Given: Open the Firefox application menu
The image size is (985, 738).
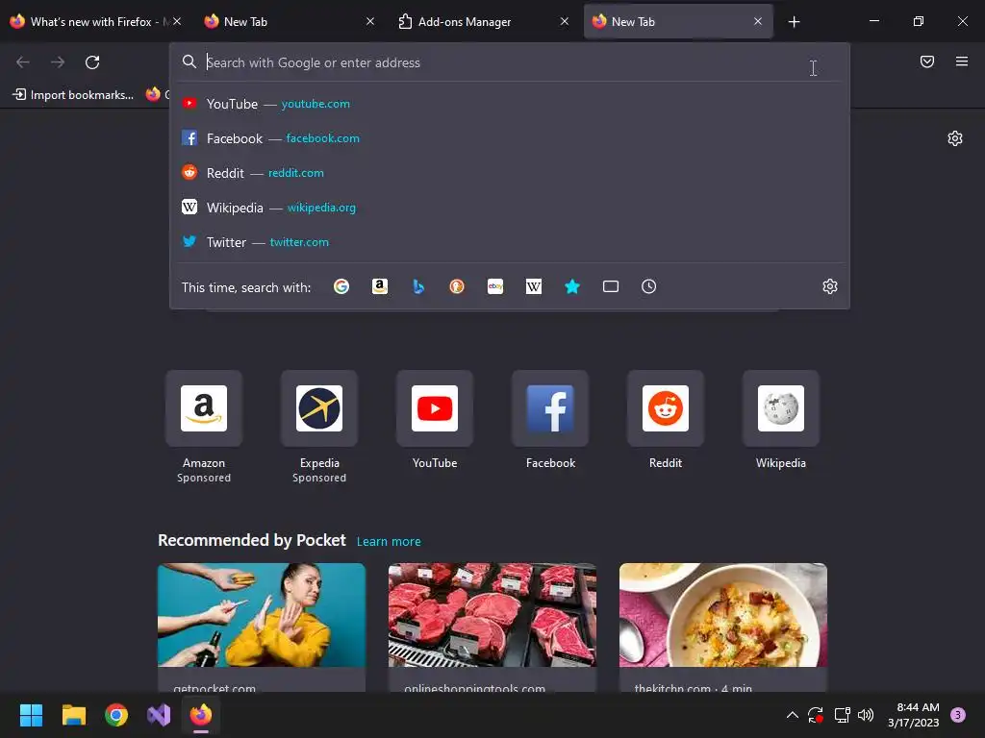Looking at the screenshot, I should (962, 61).
